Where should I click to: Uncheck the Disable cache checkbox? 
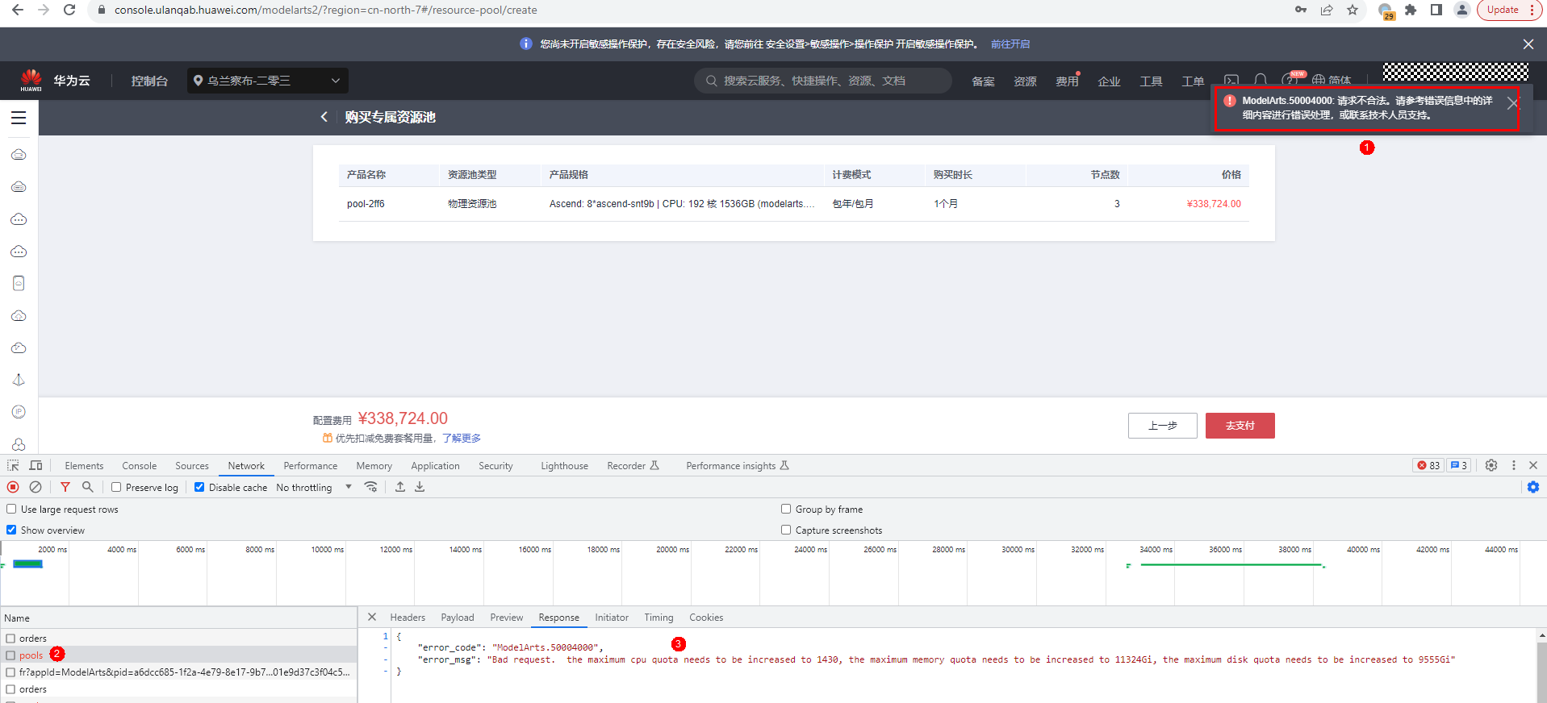[199, 487]
